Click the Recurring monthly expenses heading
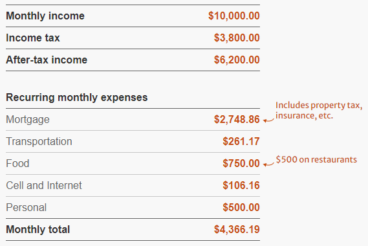The width and height of the screenshot is (368, 246). tap(77, 98)
